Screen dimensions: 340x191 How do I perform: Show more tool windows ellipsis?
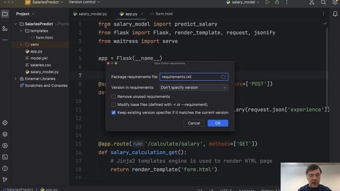(5, 40)
